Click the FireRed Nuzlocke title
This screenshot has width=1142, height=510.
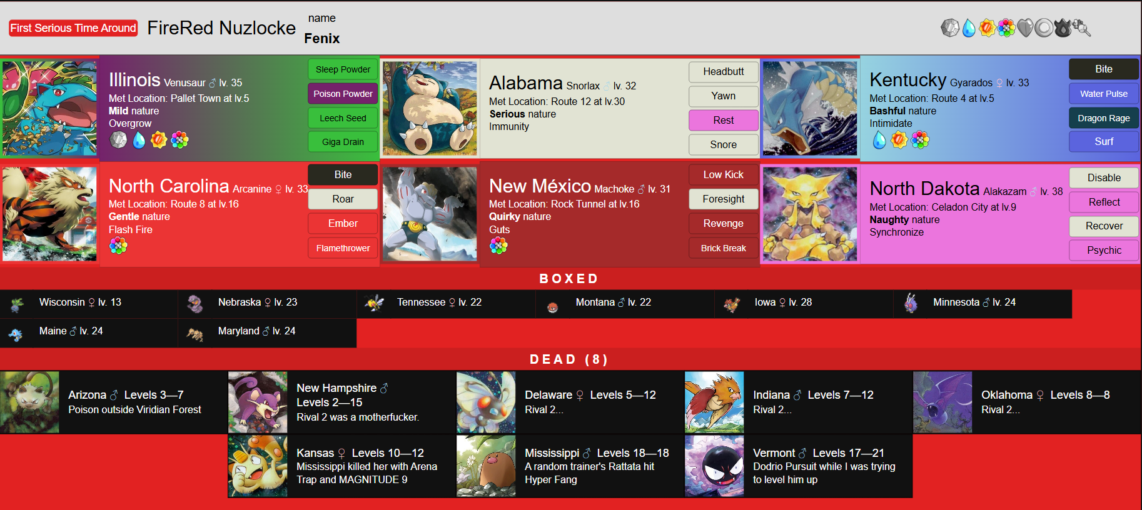tap(221, 28)
